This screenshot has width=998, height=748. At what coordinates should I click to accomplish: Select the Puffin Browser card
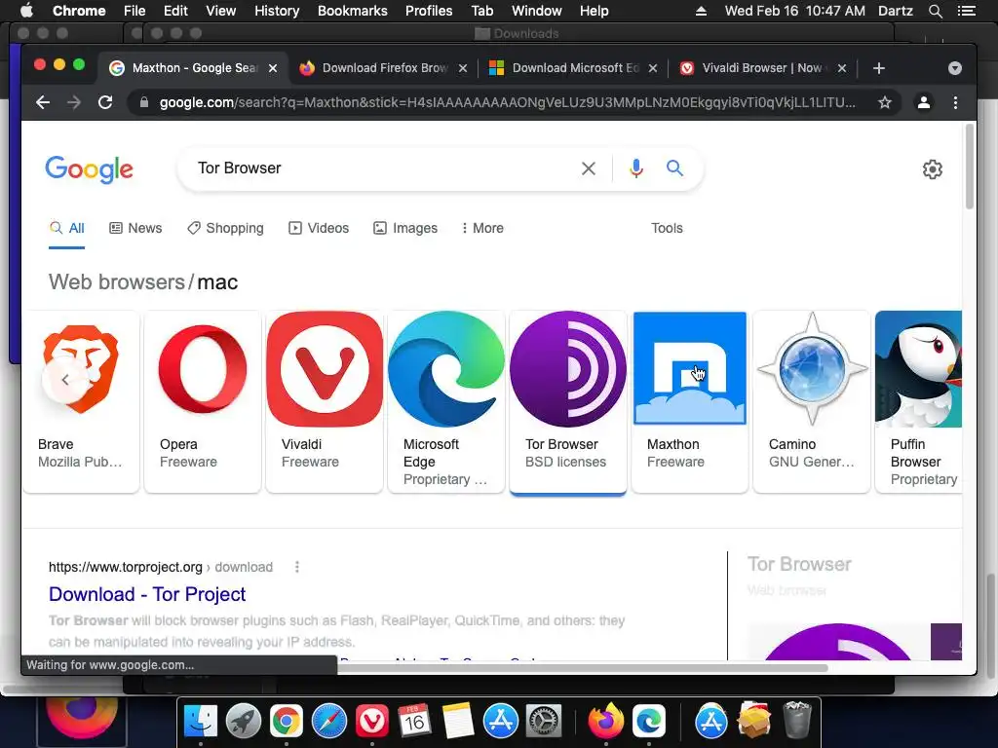pyautogui.click(x=918, y=400)
